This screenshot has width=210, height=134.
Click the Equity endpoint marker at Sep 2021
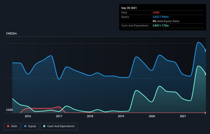tap(206, 51)
